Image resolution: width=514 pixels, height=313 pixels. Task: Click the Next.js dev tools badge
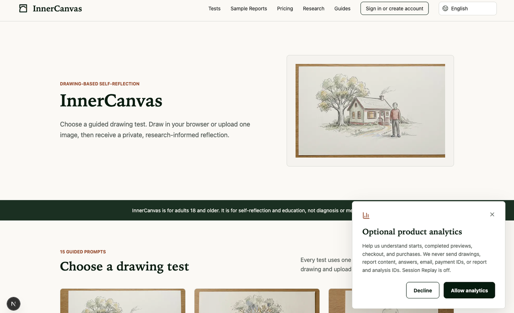(x=14, y=304)
